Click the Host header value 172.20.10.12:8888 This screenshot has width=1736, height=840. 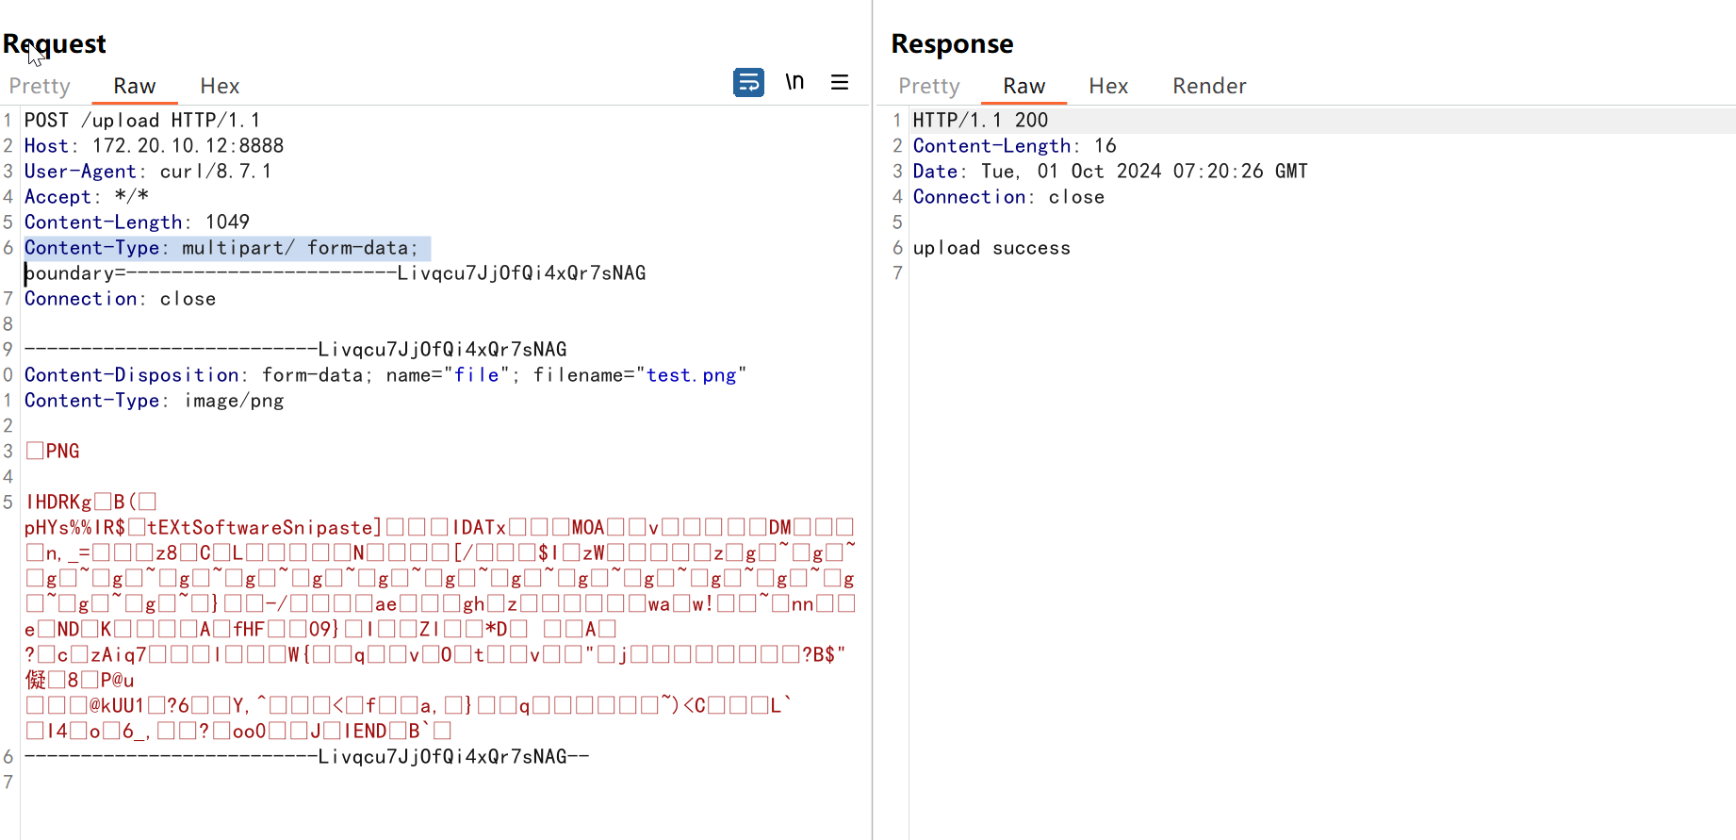pos(188,146)
